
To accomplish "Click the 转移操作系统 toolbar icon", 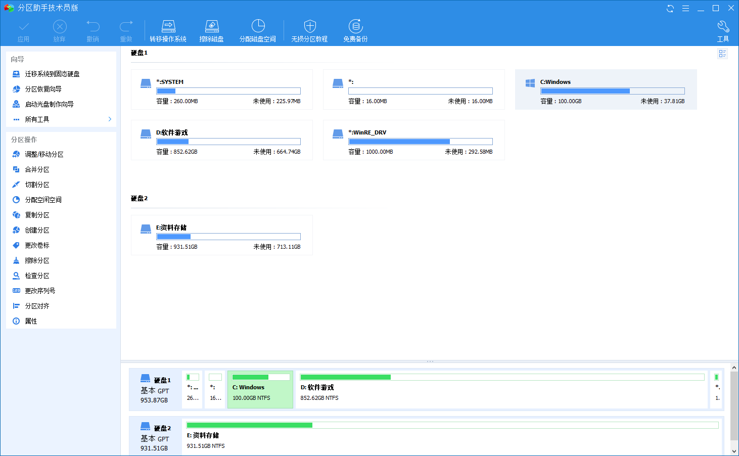I will [x=168, y=31].
